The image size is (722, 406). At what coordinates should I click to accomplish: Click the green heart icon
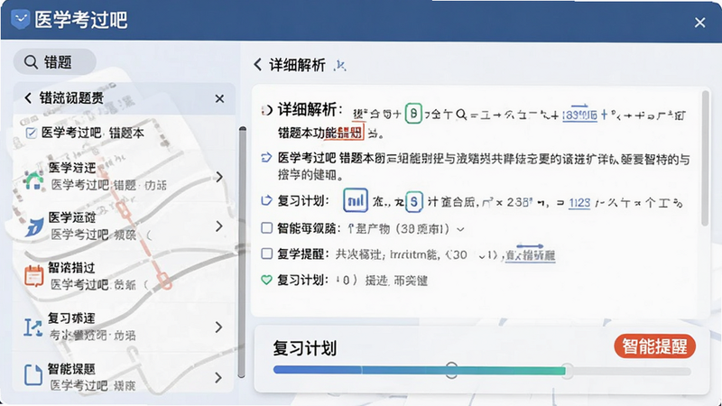pyautogui.click(x=266, y=280)
